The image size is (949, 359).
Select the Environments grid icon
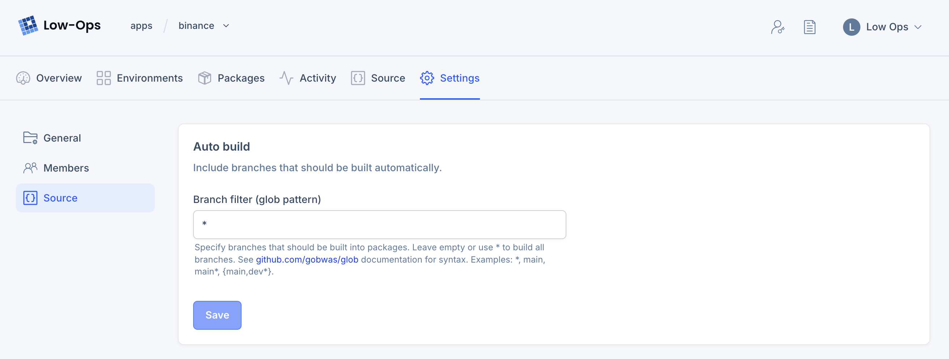[x=103, y=78]
